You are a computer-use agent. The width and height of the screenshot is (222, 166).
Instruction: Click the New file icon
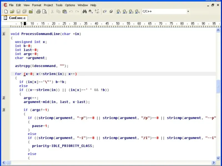tap(6, 11)
